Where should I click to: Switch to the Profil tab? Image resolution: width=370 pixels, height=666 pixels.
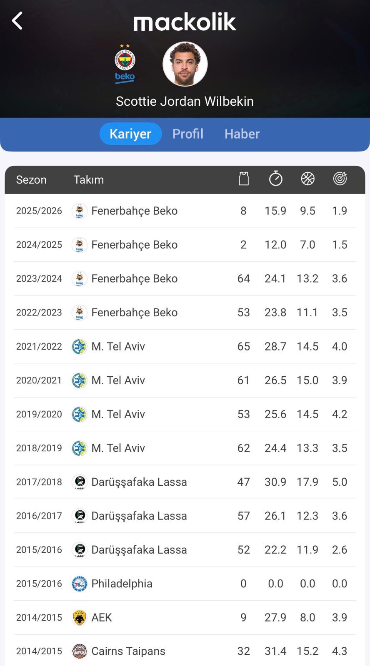tap(188, 134)
